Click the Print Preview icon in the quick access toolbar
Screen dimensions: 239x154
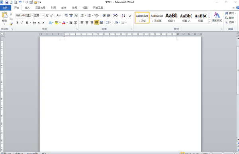(x=16, y=2)
